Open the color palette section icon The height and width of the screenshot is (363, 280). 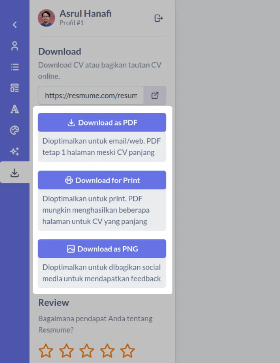pyautogui.click(x=14, y=130)
